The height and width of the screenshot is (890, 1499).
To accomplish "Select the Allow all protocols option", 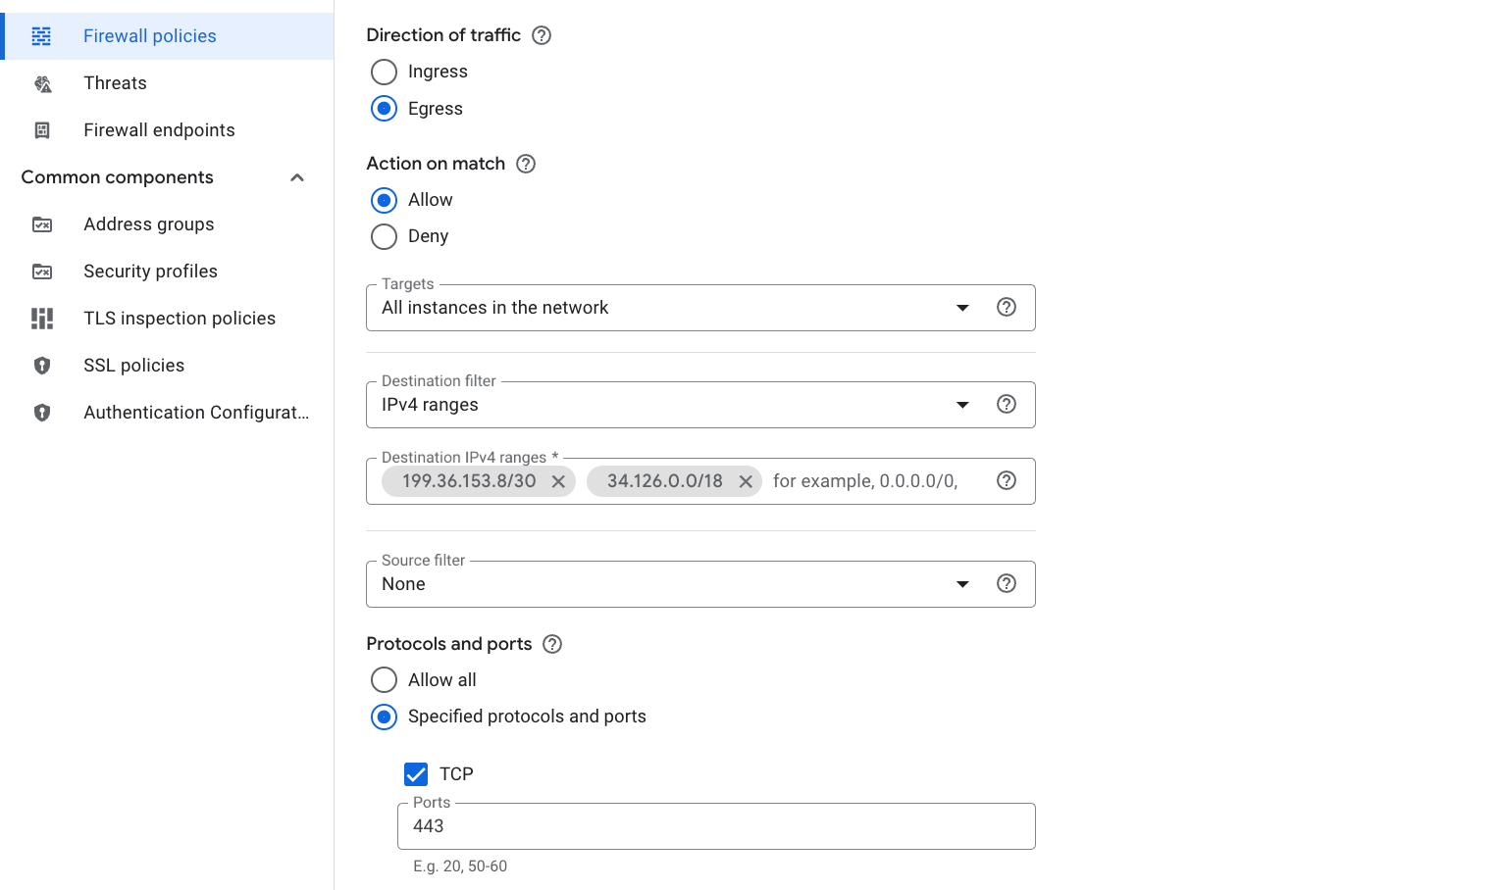I will coord(385,680).
